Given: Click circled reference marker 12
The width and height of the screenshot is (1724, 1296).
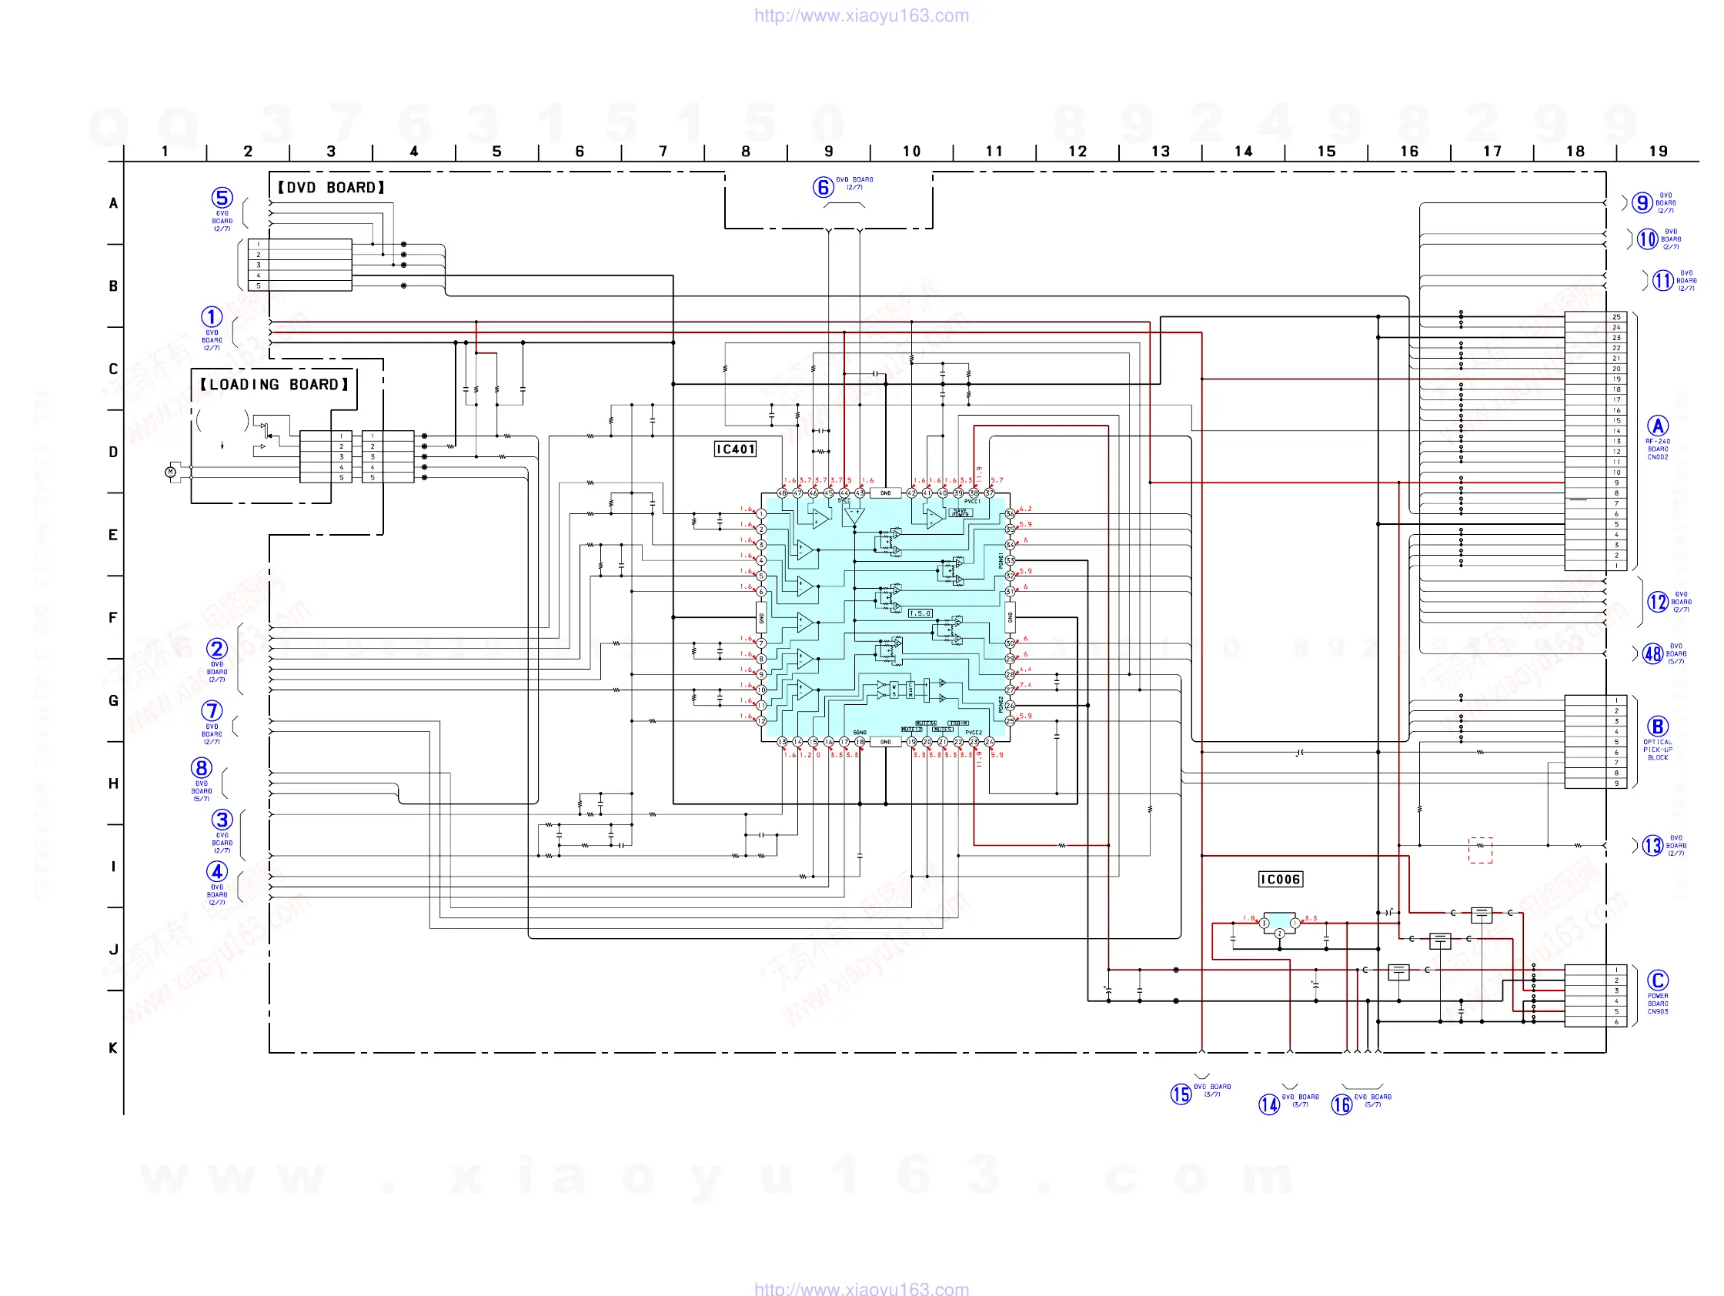Looking at the screenshot, I should [x=1657, y=602].
